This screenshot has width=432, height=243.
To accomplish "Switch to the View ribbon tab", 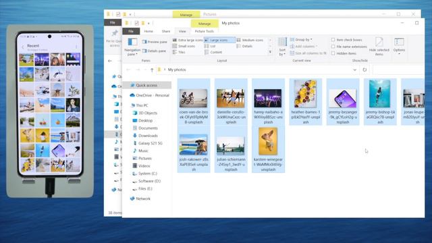I will (182, 32).
